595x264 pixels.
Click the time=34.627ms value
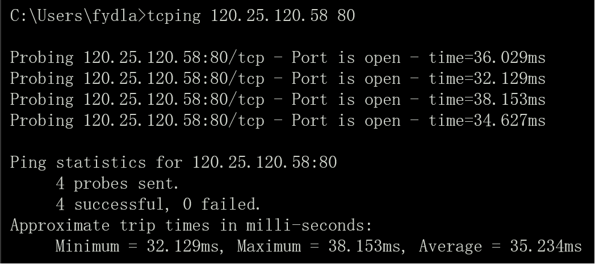click(487, 121)
